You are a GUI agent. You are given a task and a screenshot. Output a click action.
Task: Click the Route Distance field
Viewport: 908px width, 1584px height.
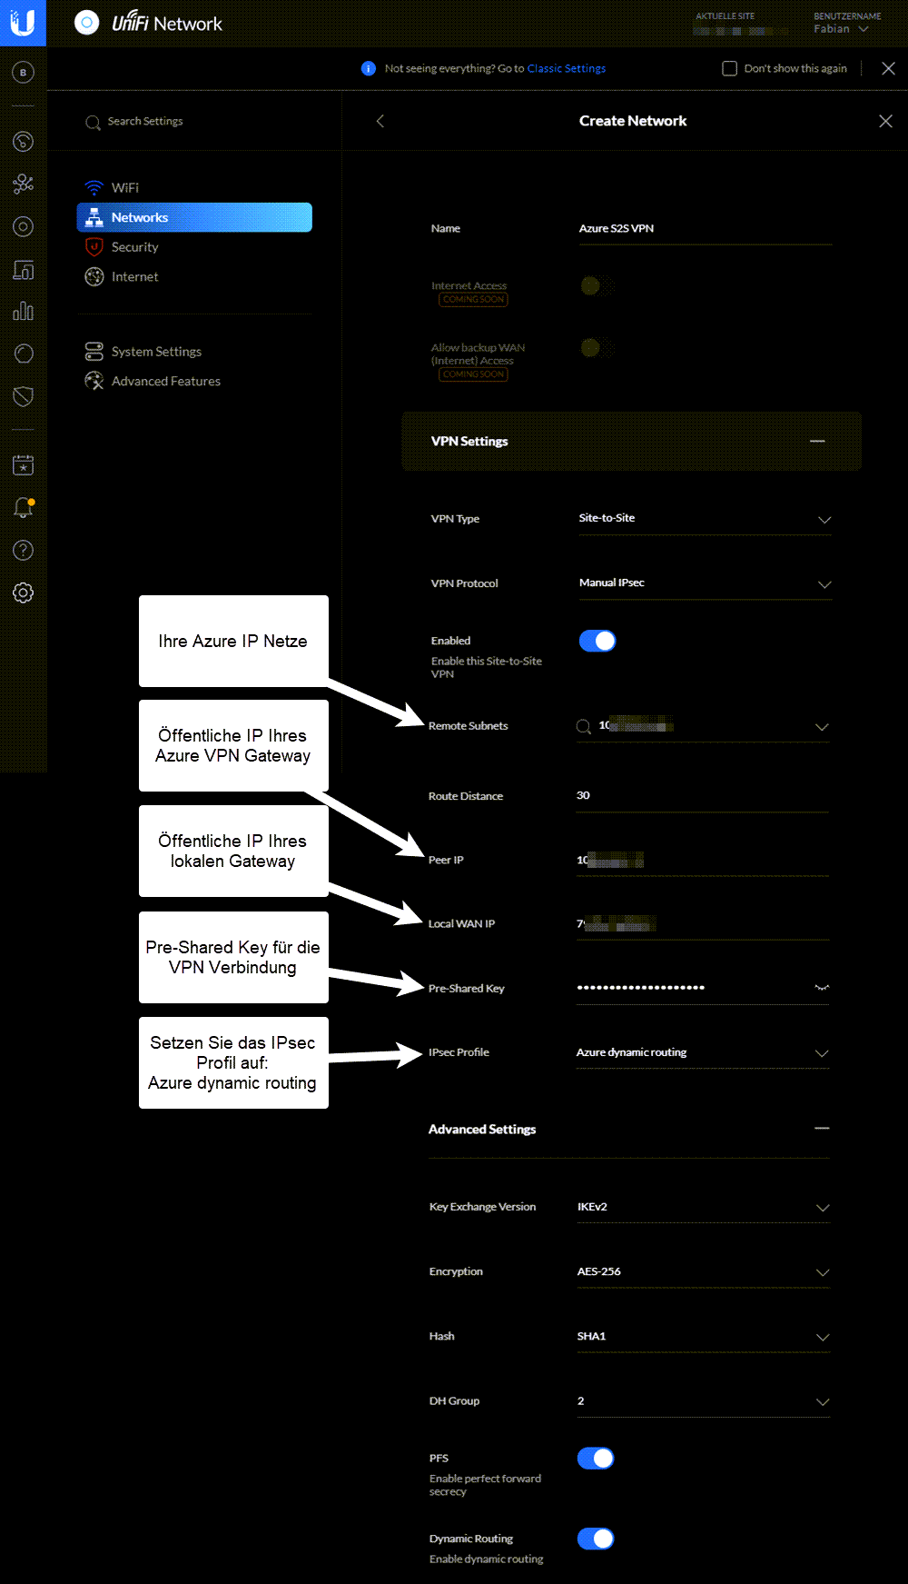point(703,796)
